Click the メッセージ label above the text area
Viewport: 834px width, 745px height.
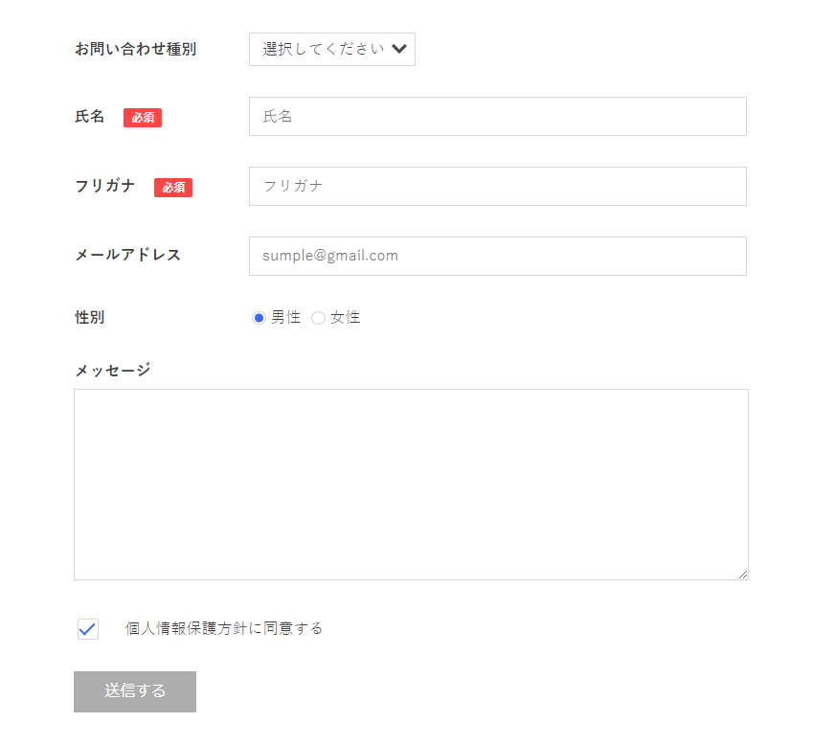(x=113, y=370)
